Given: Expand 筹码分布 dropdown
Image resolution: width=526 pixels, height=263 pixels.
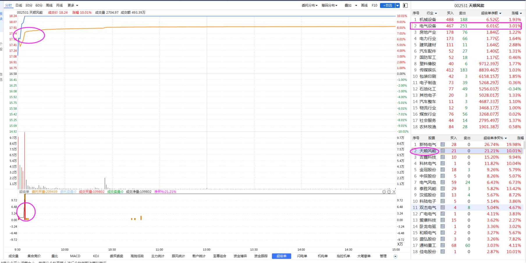Looking at the screenshot, I should point(329,5).
